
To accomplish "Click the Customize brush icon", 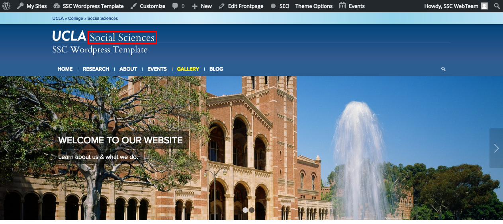I will point(134,6).
